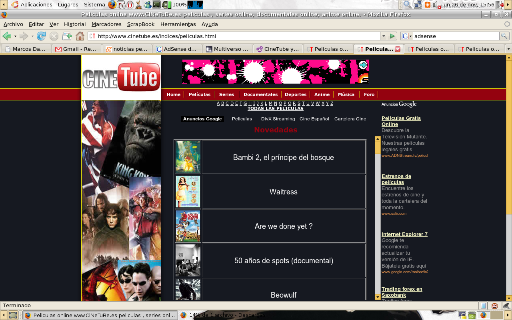Click the TODAS LAS PELICULAS link
Image resolution: width=512 pixels, height=320 pixels.
(275, 108)
